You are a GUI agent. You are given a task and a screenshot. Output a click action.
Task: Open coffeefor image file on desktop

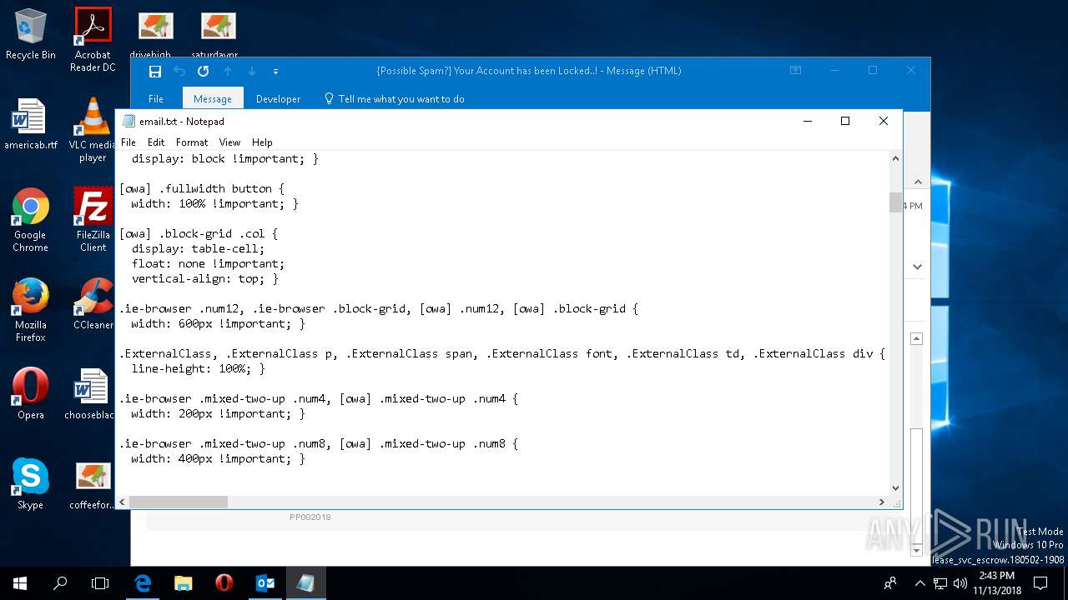click(93, 484)
